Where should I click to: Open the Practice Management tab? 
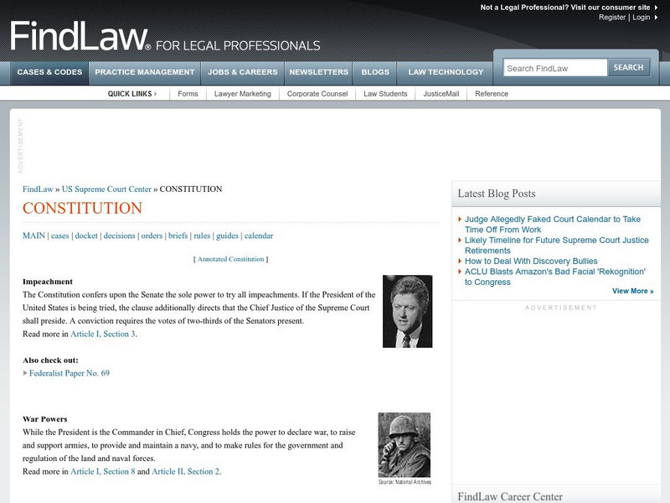coord(144,72)
